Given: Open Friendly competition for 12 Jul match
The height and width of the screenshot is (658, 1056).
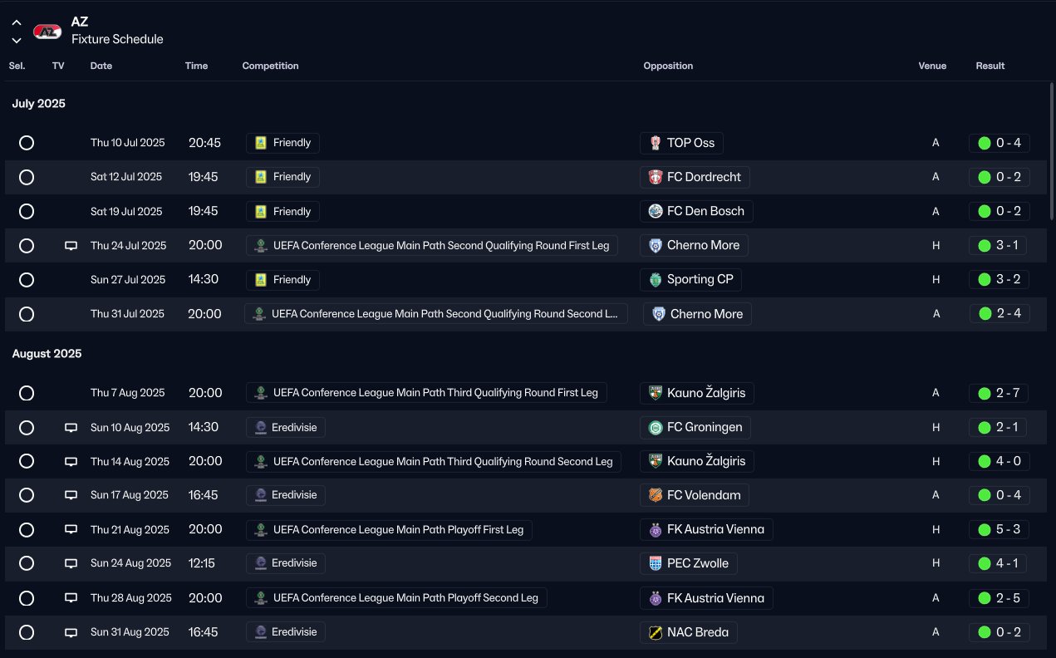Looking at the screenshot, I should point(282,177).
